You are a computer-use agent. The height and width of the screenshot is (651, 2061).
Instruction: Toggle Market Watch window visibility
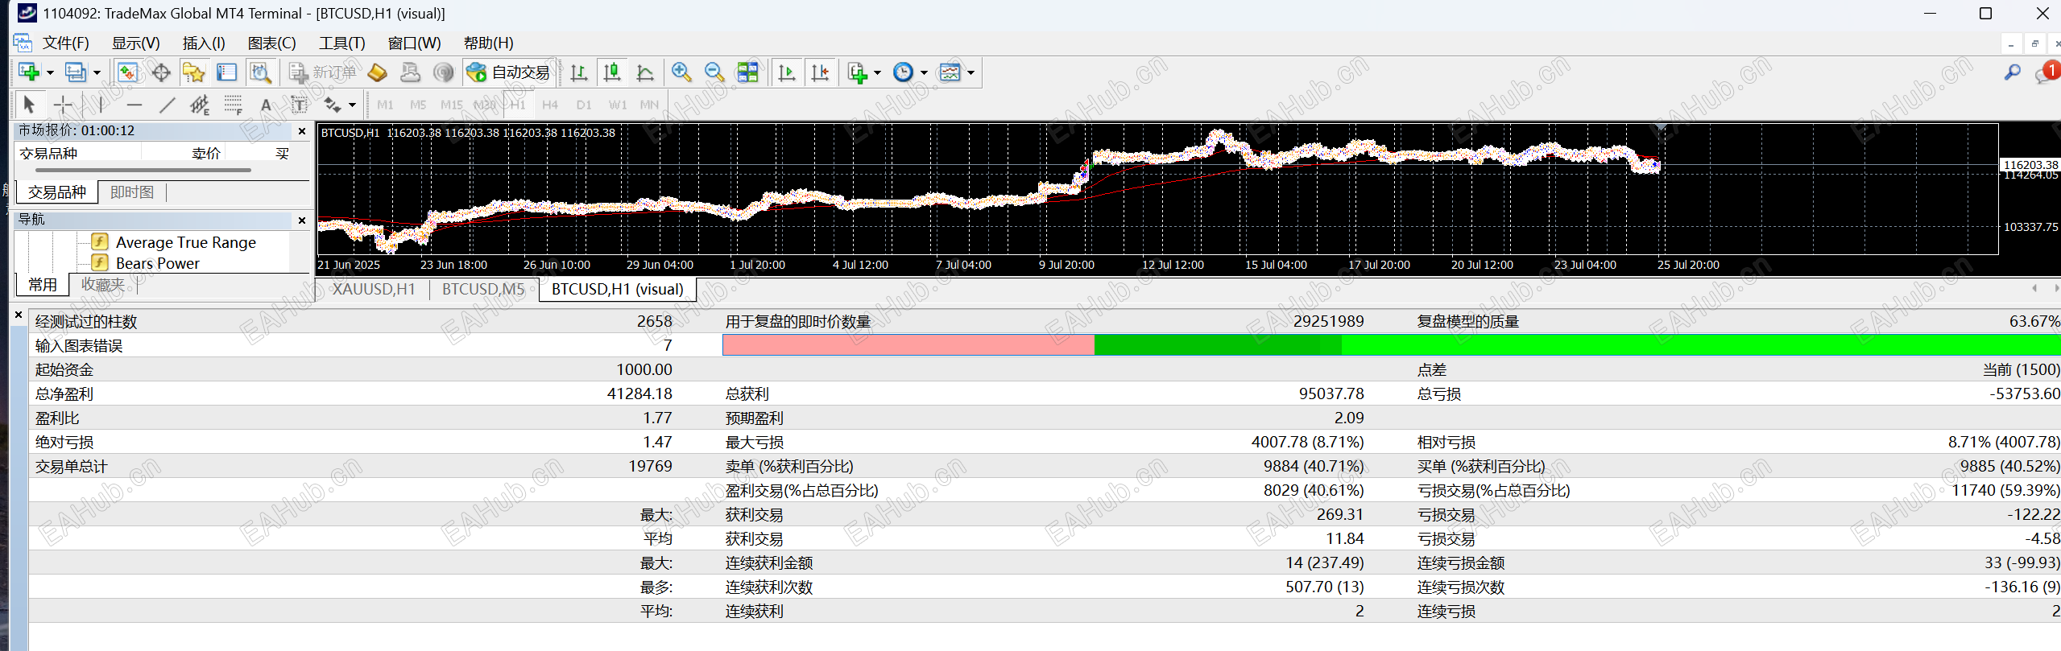[x=127, y=72]
